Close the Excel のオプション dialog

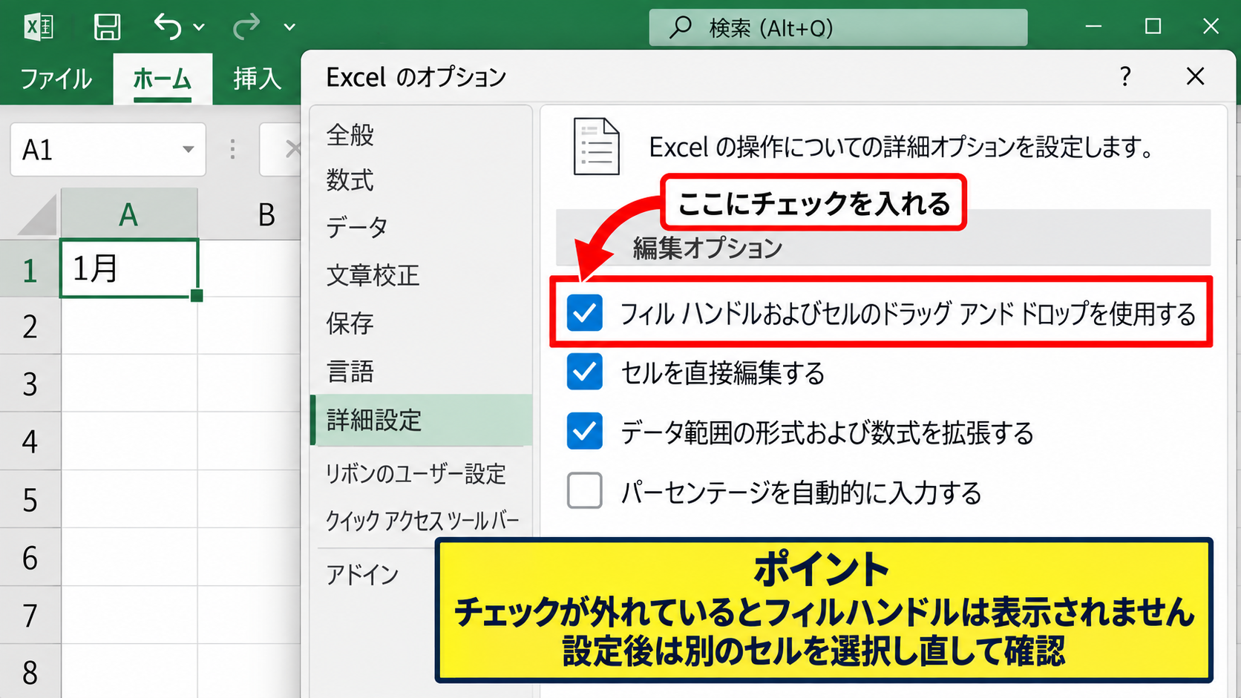(x=1195, y=76)
